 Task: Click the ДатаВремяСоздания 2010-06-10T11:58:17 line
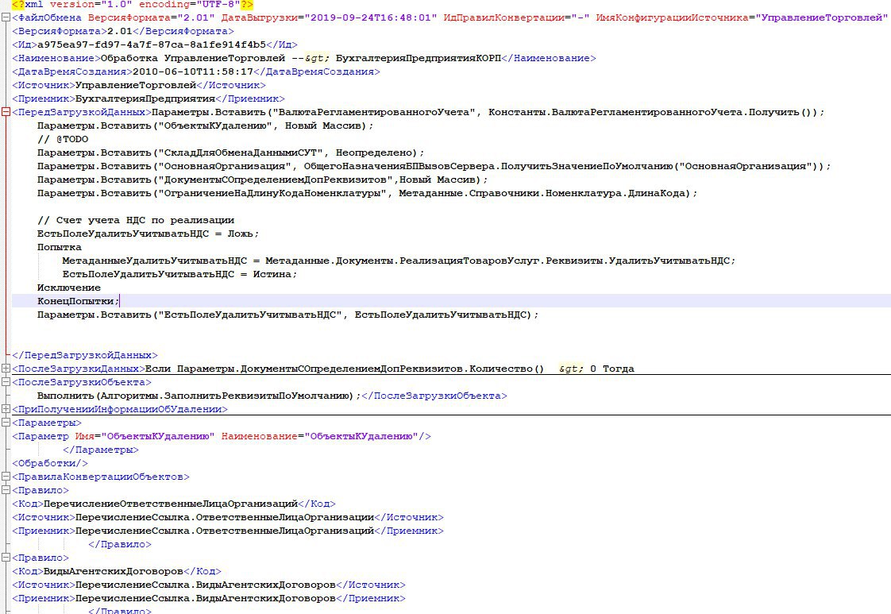(196, 71)
